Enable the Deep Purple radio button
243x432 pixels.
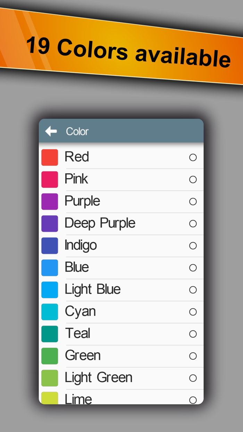click(193, 224)
